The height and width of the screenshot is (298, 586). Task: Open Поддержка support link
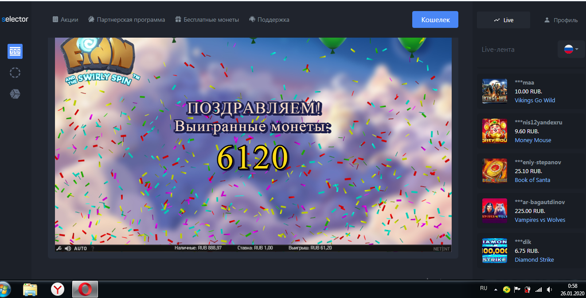[x=269, y=19]
